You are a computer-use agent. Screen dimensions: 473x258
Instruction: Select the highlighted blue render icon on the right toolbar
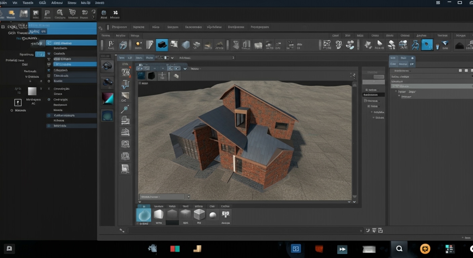click(427, 44)
